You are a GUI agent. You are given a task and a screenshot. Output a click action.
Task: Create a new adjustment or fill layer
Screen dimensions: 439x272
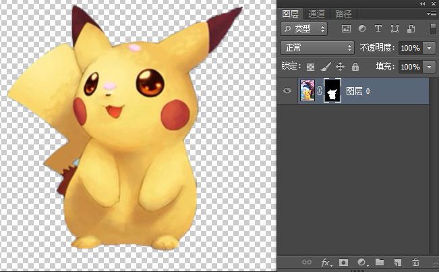[361, 262]
